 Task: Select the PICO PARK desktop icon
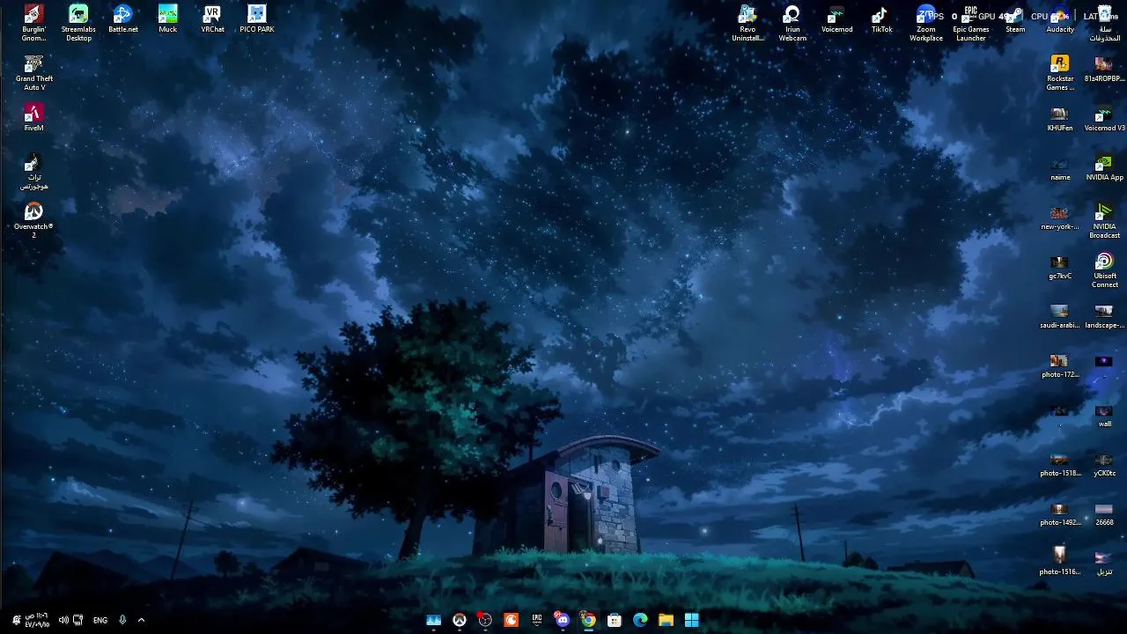pos(257,19)
